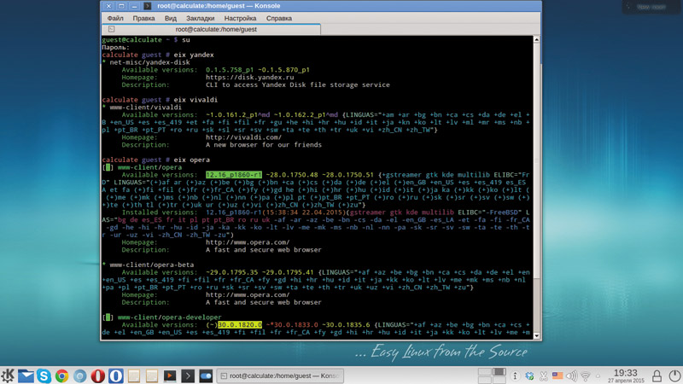Screen dimensions: 683x384
Task: Open the Закладки menu
Action: coord(201,18)
